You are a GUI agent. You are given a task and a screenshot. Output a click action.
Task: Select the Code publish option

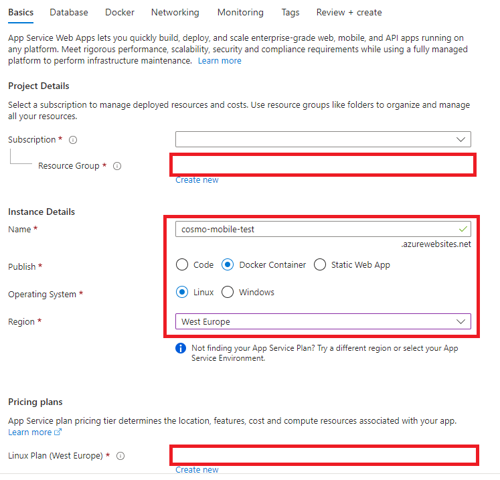point(182,264)
